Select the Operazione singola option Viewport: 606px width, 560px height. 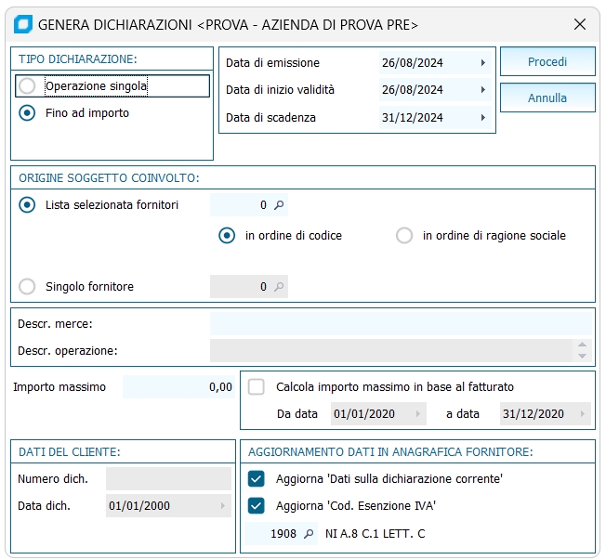click(28, 86)
